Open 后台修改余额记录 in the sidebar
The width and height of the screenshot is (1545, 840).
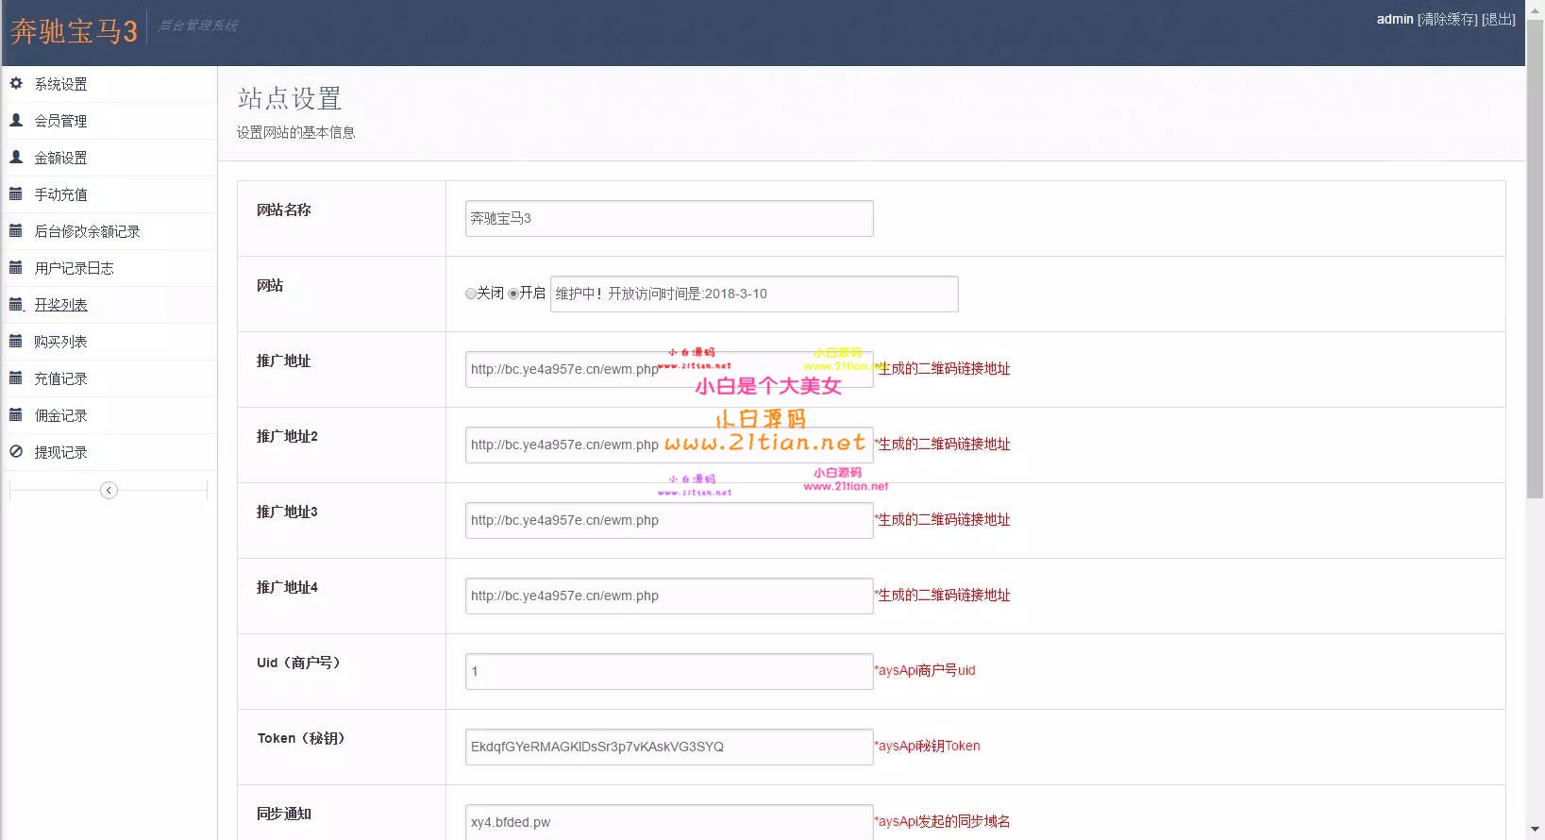coord(87,231)
